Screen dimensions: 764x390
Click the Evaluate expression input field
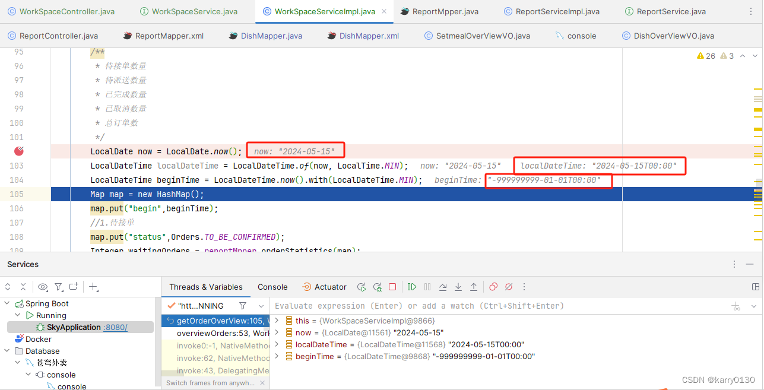[499, 306]
